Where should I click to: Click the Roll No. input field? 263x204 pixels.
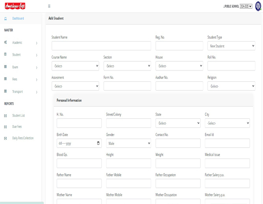click(231, 66)
